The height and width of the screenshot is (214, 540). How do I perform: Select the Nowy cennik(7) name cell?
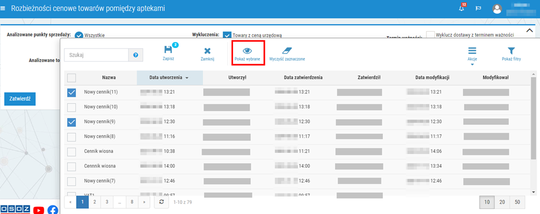pos(100,181)
